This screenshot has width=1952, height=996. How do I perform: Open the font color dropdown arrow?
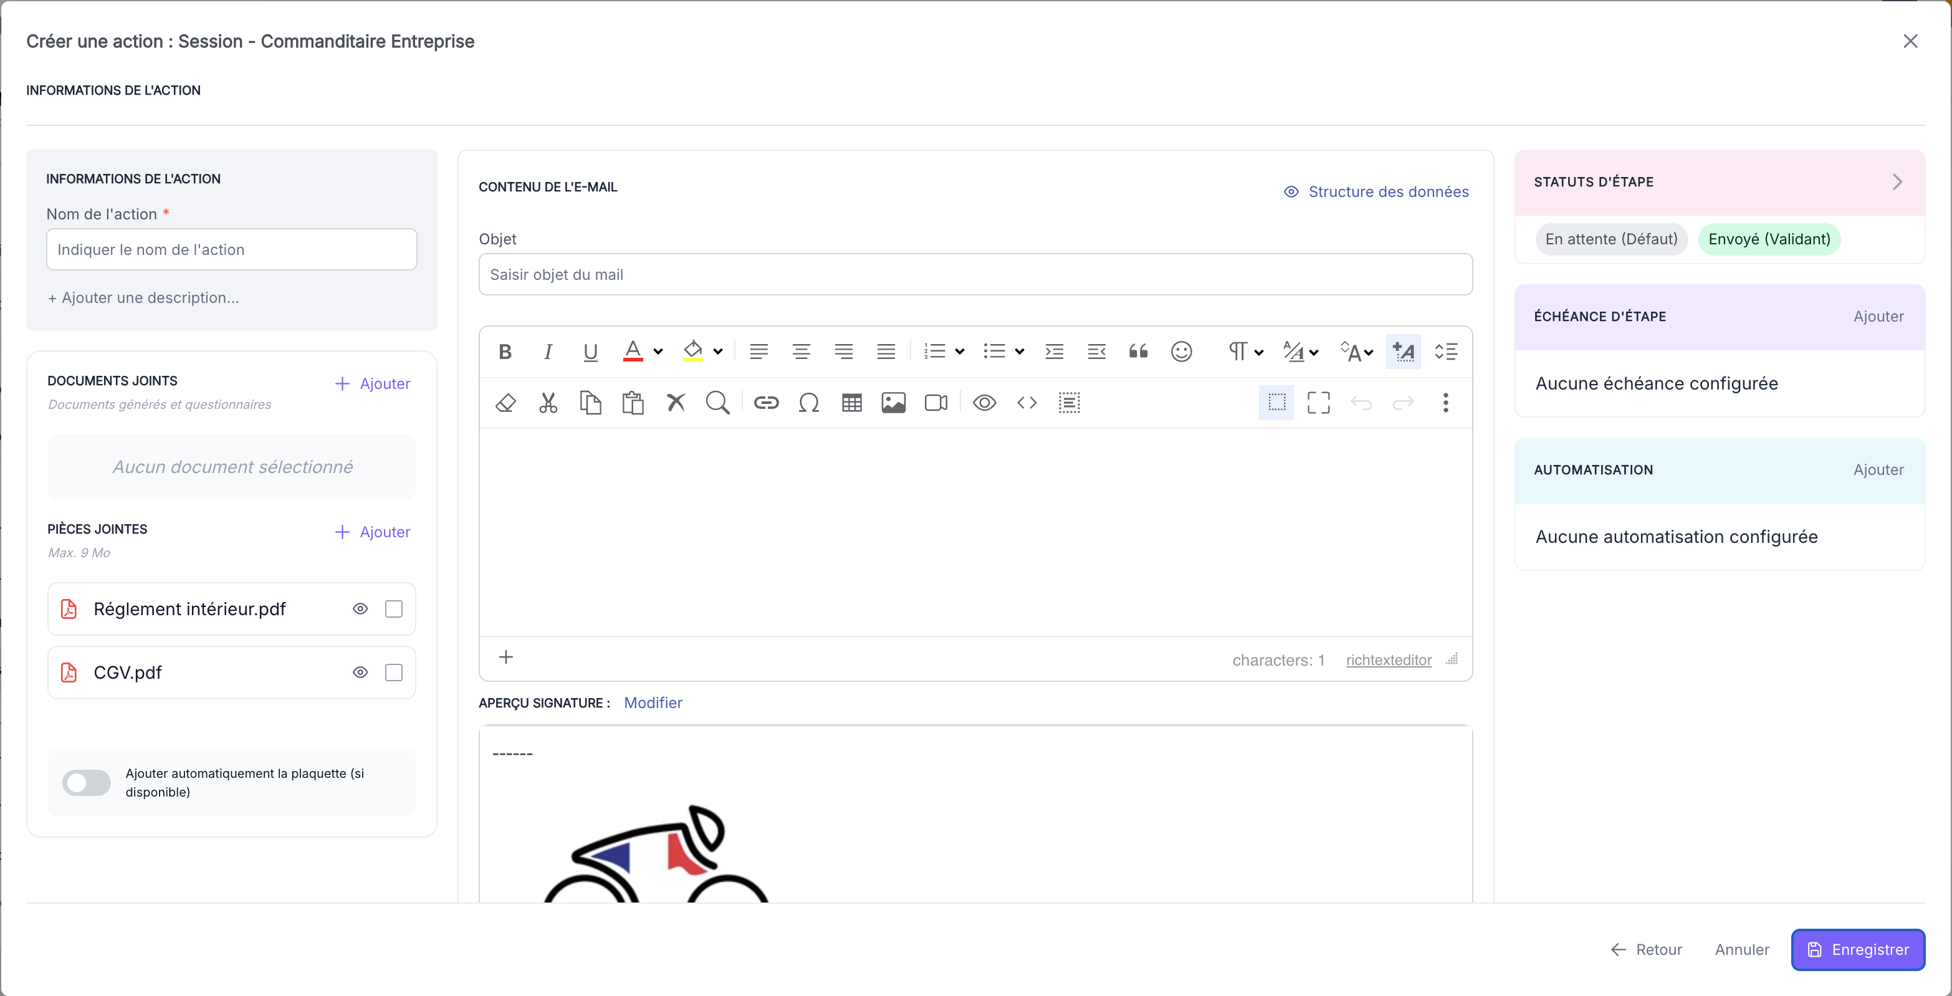658,352
